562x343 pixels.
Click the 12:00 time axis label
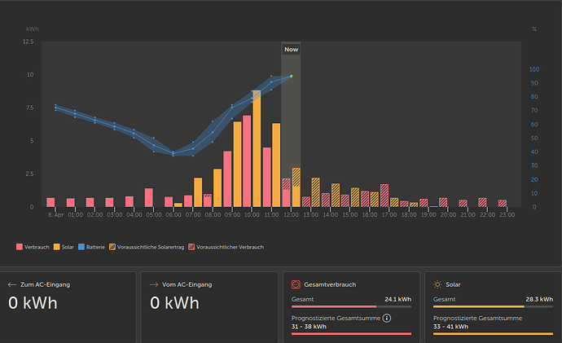pyautogui.click(x=291, y=215)
